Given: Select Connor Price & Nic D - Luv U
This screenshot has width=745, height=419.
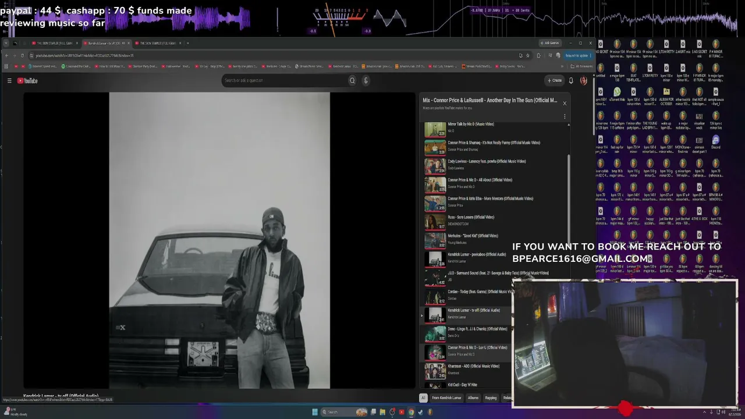Looking at the screenshot, I should [466, 352].
